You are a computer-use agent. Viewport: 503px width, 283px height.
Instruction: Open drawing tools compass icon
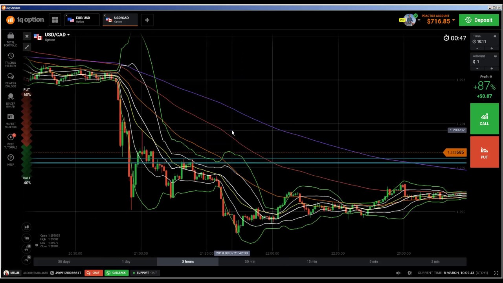[x=26, y=248]
